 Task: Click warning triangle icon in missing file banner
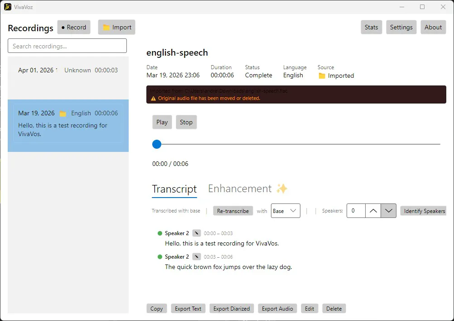pyautogui.click(x=154, y=99)
